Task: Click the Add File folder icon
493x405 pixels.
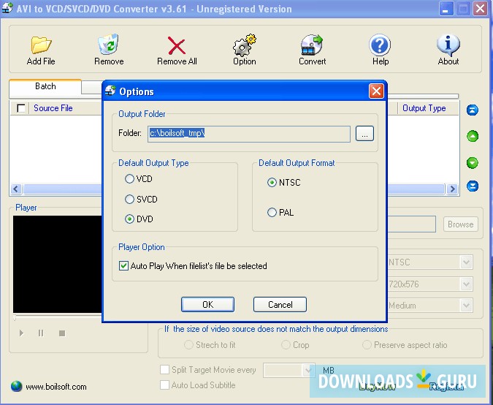Action: pyautogui.click(x=41, y=45)
